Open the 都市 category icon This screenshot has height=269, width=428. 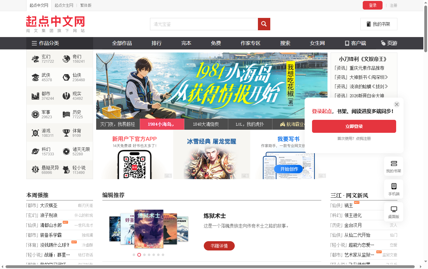pyautogui.click(x=35, y=96)
